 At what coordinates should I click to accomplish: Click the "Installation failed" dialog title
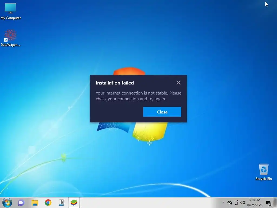[x=115, y=83]
